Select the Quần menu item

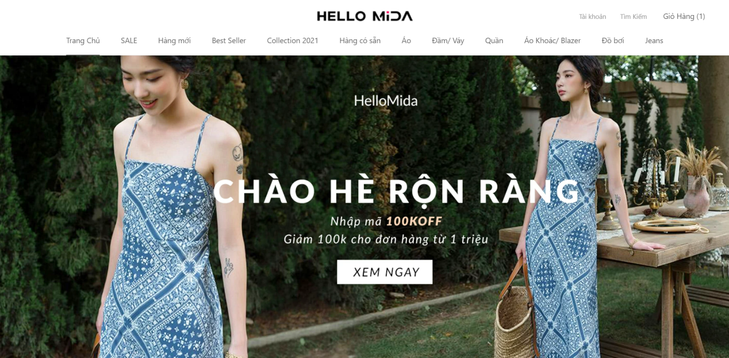[x=494, y=40]
